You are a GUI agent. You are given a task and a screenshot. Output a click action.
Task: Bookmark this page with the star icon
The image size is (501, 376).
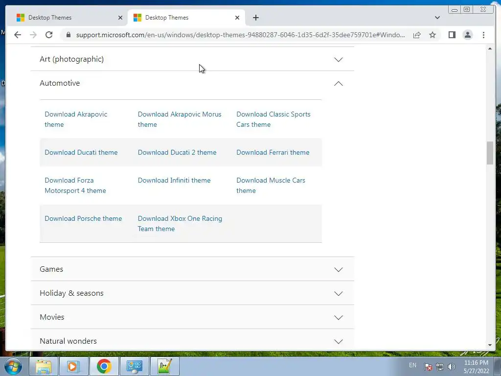pyautogui.click(x=433, y=35)
